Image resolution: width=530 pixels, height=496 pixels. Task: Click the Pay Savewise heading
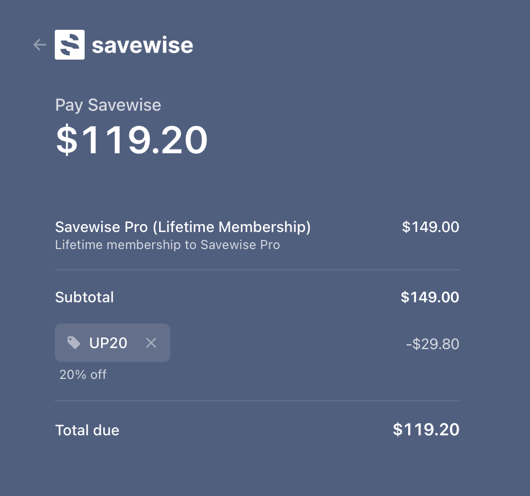pyautogui.click(x=108, y=105)
